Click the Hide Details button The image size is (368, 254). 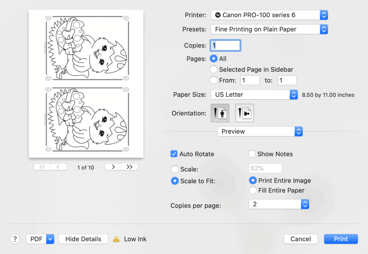coord(83,239)
